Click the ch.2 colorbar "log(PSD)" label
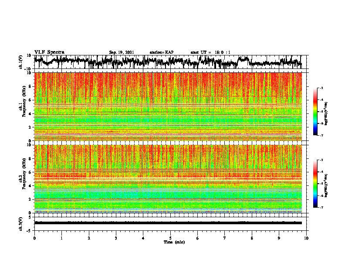This screenshot has width=345, height=267. [x=326, y=185]
